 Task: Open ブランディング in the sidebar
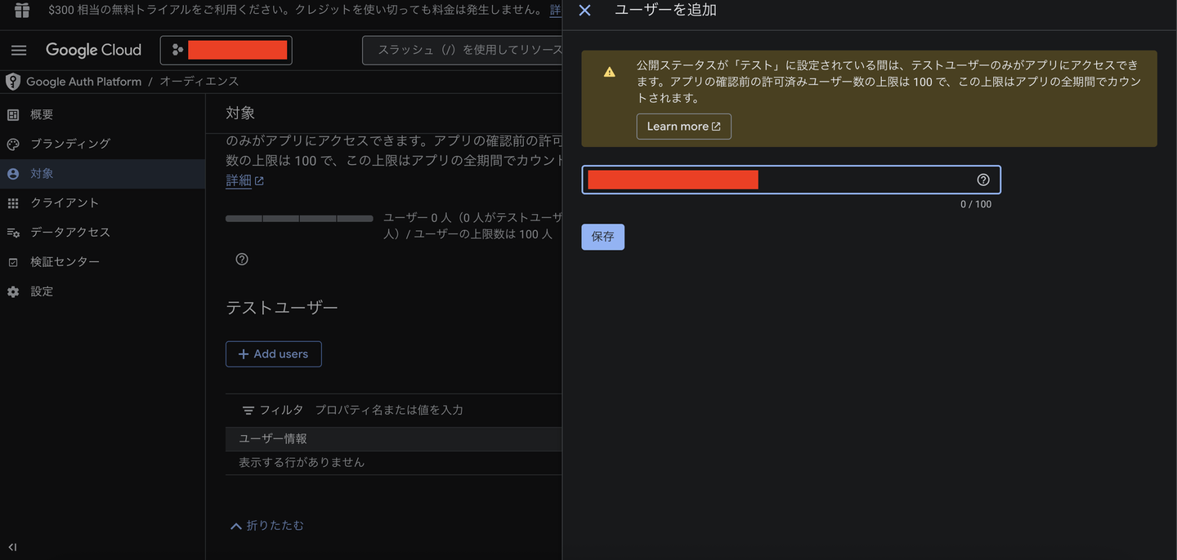[102, 144]
